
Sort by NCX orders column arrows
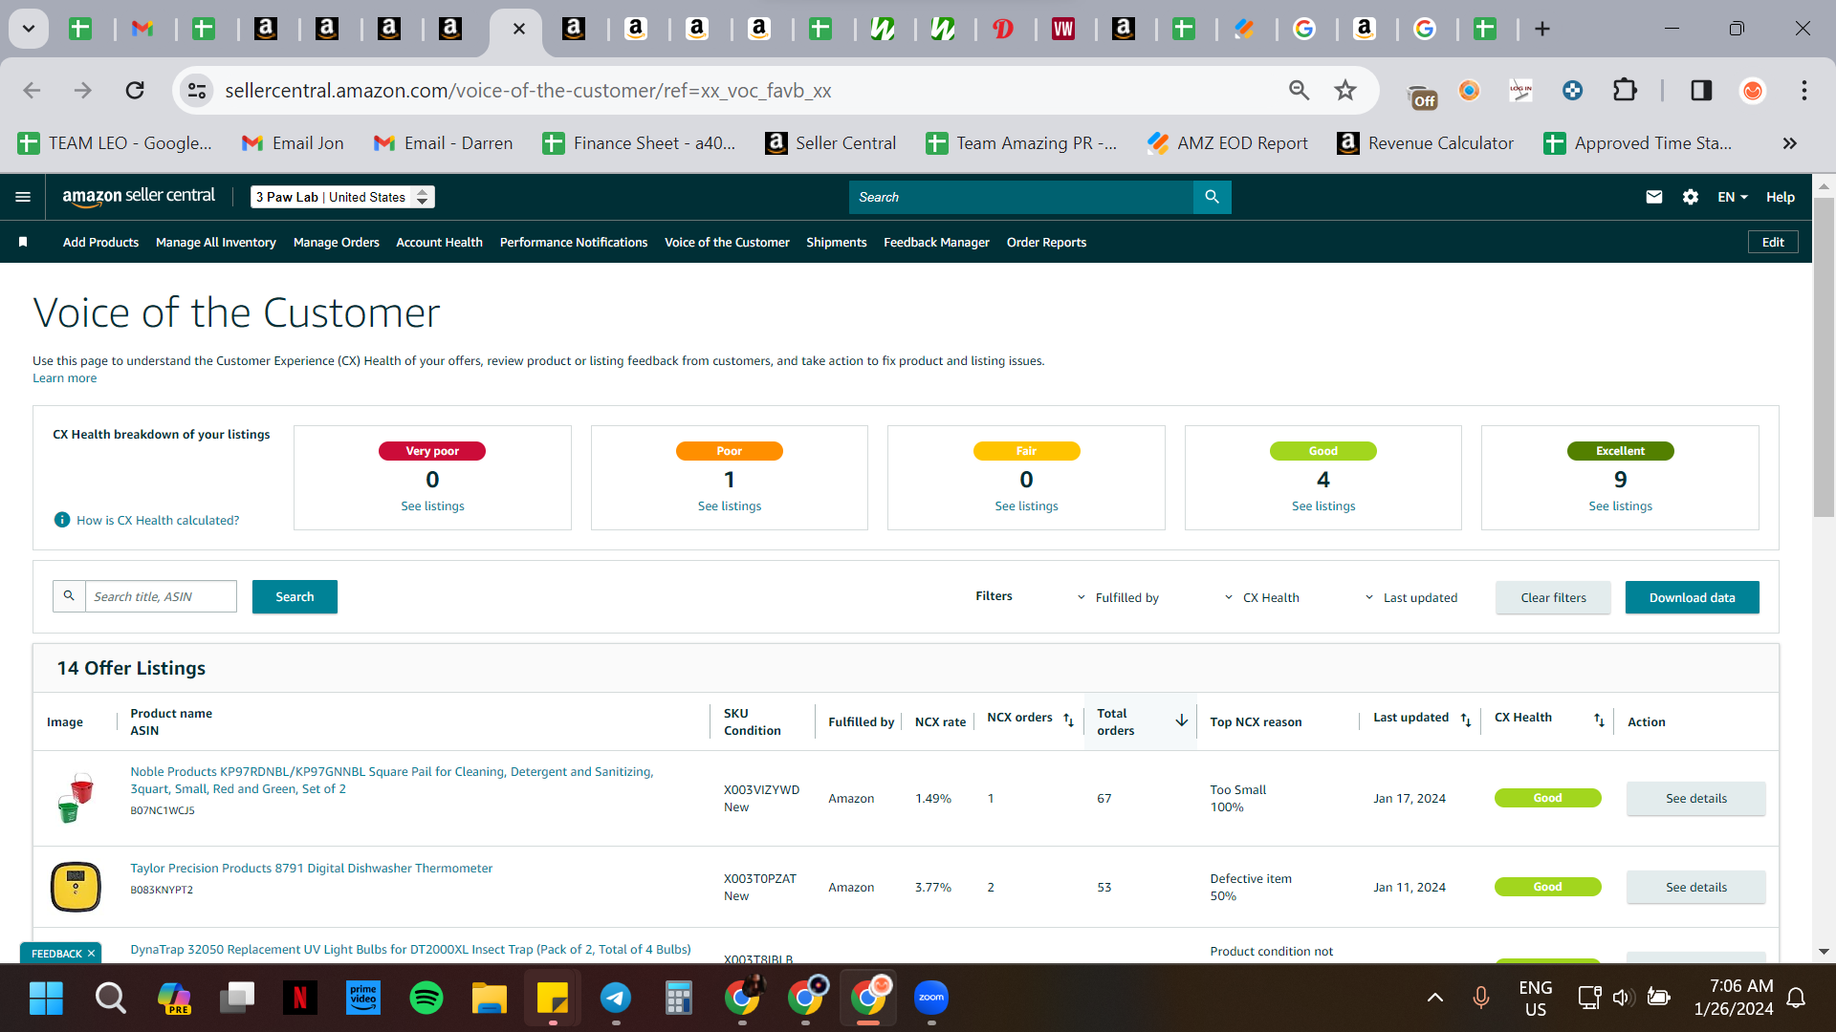coord(1068,720)
